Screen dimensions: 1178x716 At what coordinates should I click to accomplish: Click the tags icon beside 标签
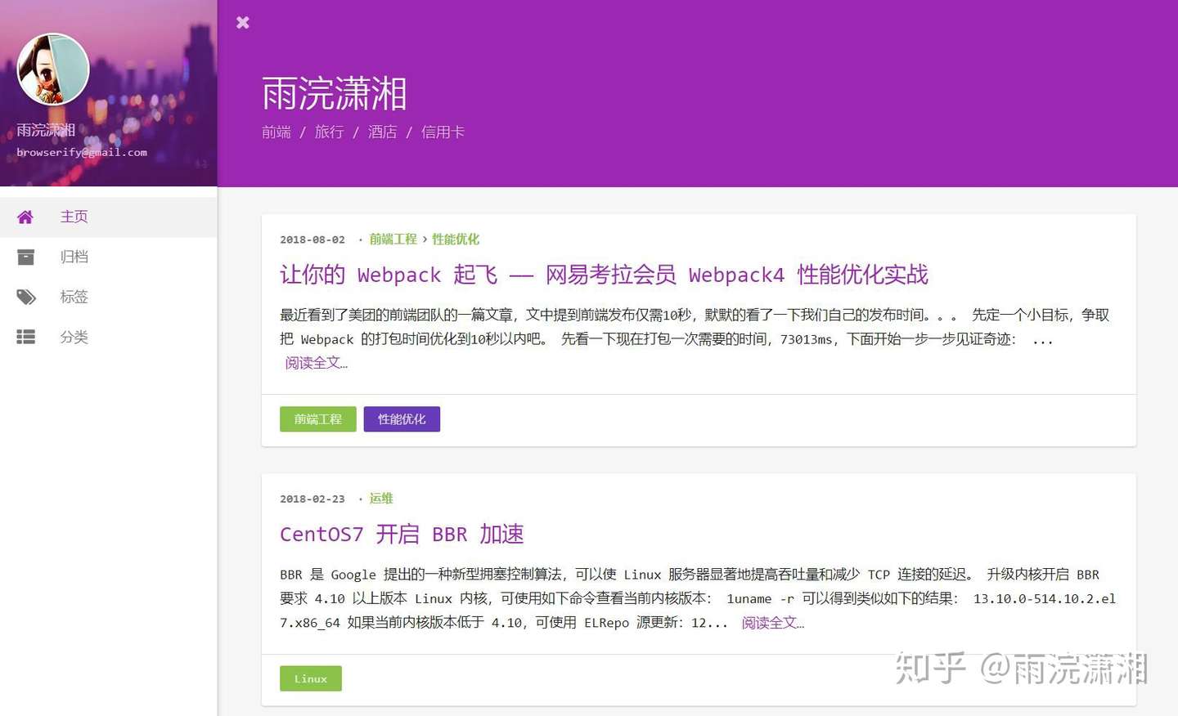coord(26,297)
